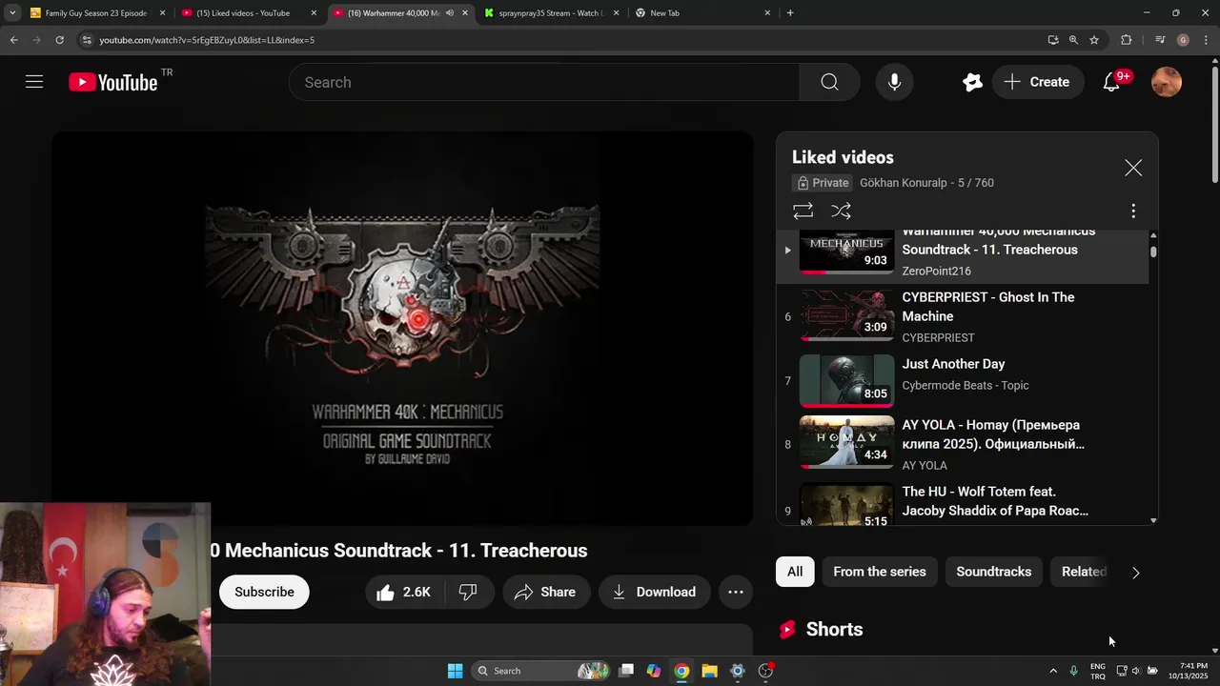
Task: Open the ZeroPoint216 channel name
Action: (x=937, y=271)
